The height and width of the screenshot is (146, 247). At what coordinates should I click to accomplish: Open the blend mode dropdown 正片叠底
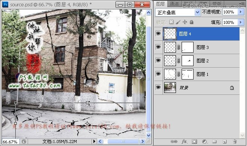(178, 12)
